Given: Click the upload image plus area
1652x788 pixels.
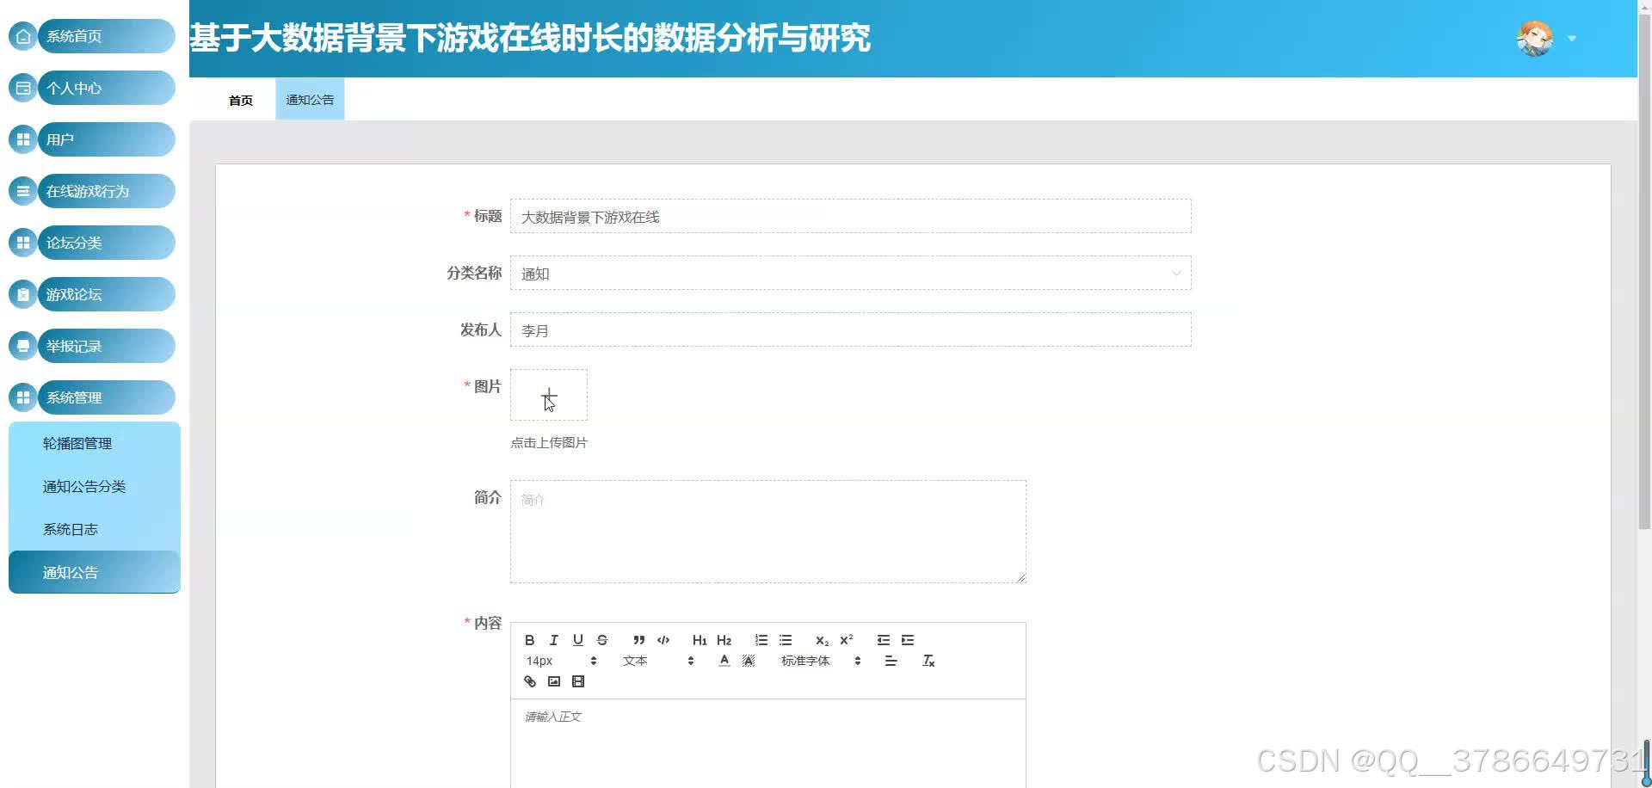Looking at the screenshot, I should coord(548,395).
